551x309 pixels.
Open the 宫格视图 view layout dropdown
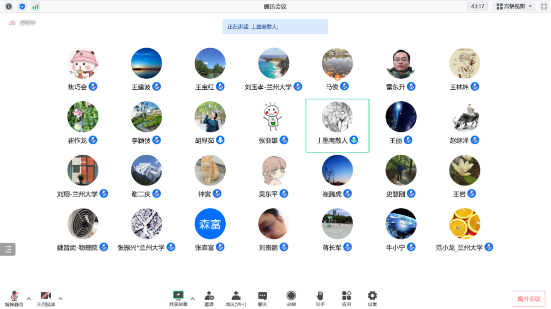(x=514, y=6)
